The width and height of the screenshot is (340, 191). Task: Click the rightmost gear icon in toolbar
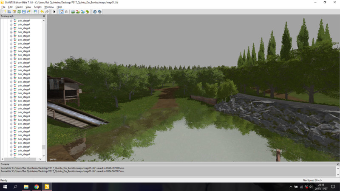(x=100, y=12)
